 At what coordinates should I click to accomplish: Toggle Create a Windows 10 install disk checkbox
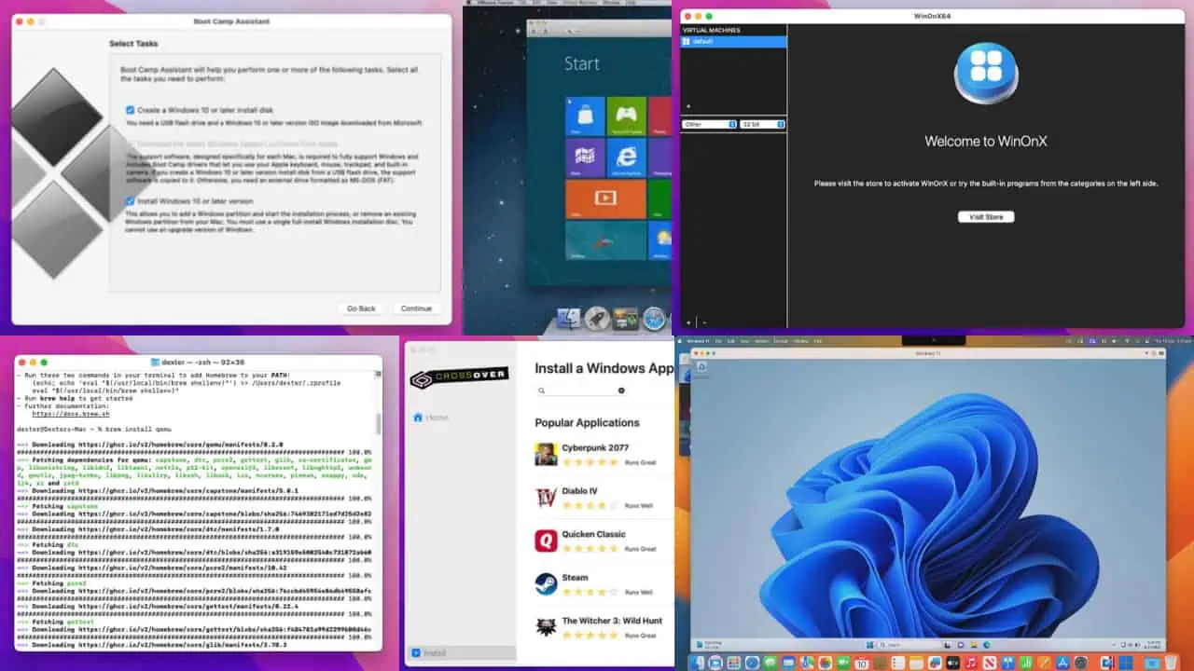131,110
